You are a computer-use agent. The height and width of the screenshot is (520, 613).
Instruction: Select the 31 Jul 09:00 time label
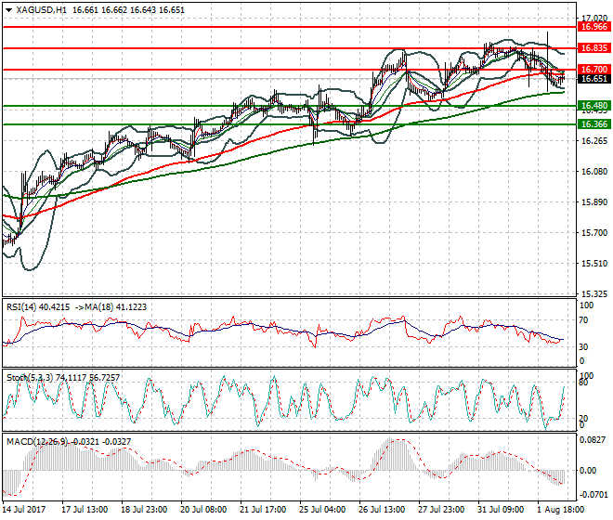pos(501,510)
